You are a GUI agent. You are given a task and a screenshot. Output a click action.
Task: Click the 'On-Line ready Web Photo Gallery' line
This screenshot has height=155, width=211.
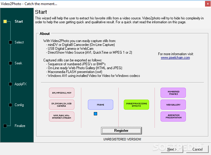tap(84, 68)
